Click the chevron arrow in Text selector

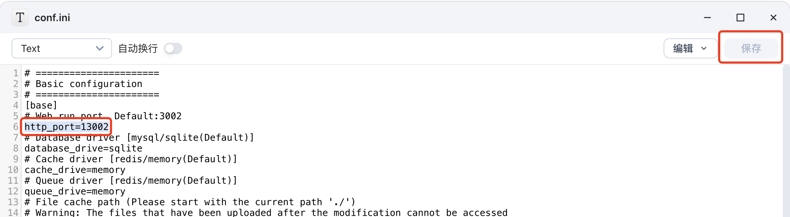(99, 48)
